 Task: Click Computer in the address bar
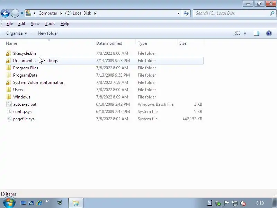[x=48, y=13]
